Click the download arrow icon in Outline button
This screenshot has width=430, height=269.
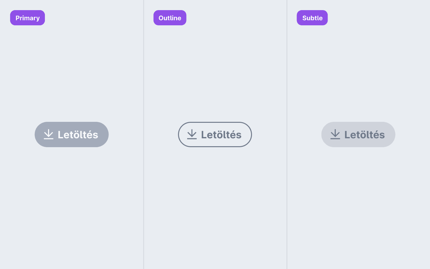192,134
